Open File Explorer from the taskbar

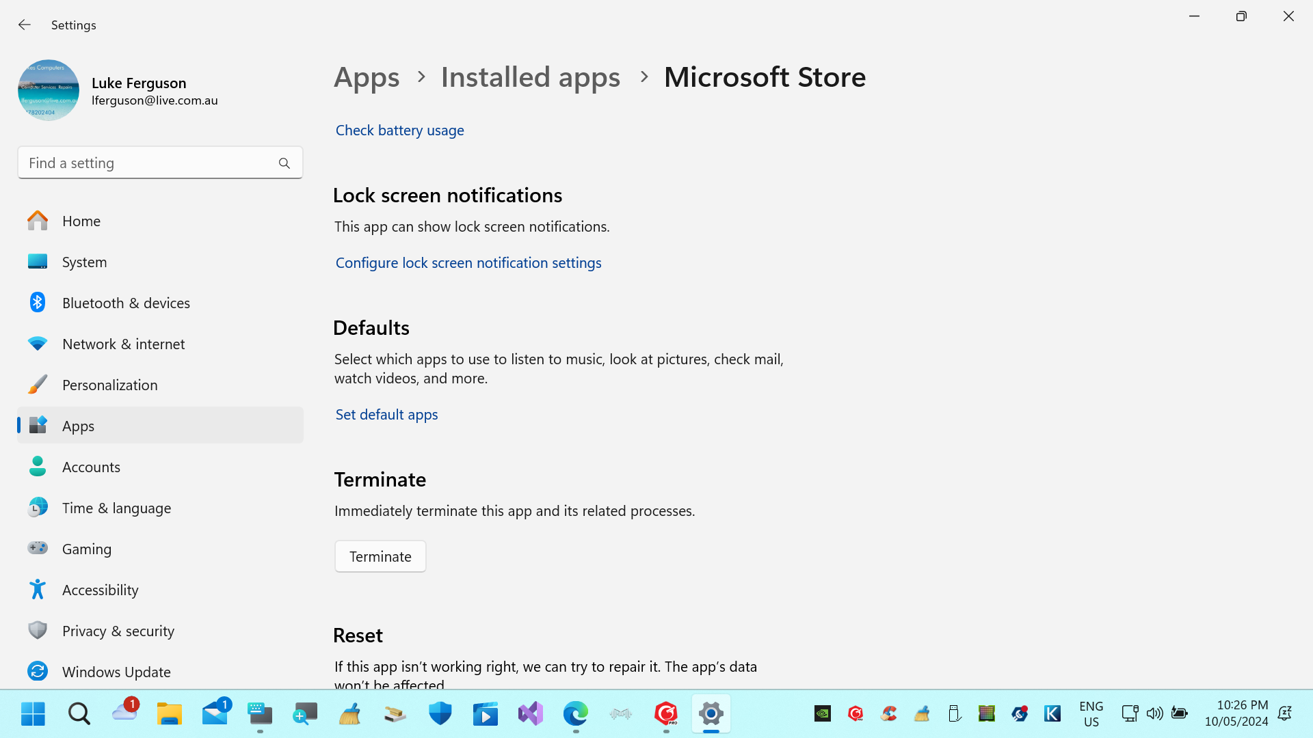[169, 714]
